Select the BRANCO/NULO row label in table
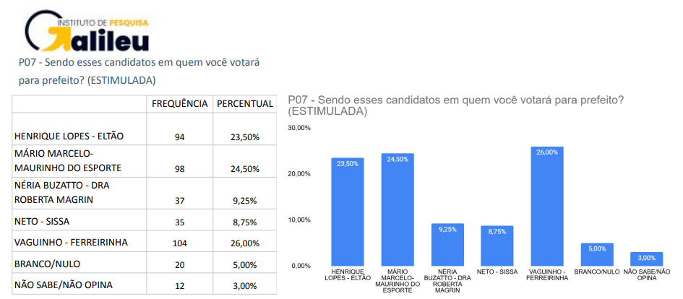The width and height of the screenshot is (683, 299). [47, 264]
